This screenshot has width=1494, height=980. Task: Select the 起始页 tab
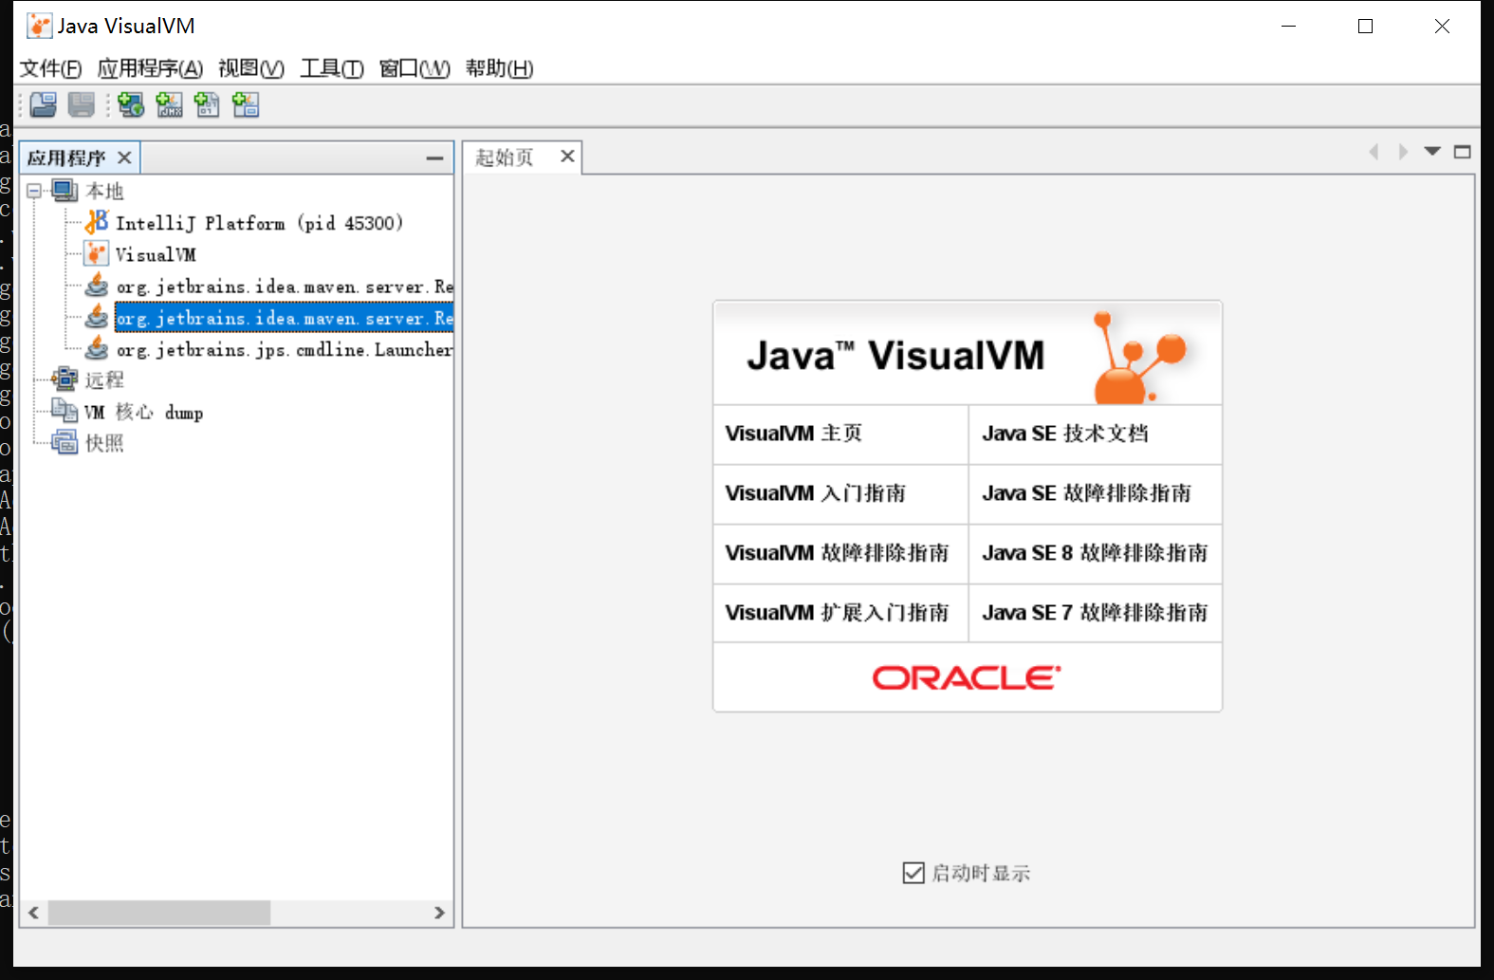pos(505,157)
